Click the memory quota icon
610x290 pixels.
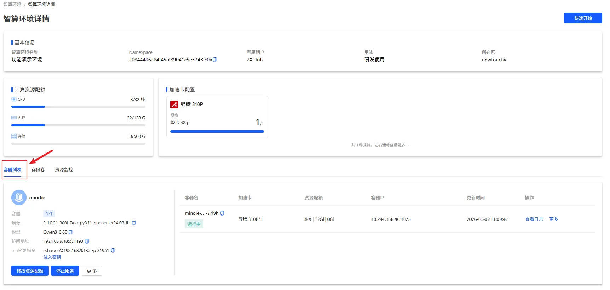[x=14, y=118]
